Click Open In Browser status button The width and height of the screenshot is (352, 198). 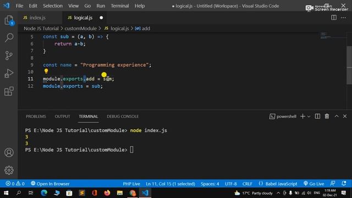pyautogui.click(x=50, y=184)
